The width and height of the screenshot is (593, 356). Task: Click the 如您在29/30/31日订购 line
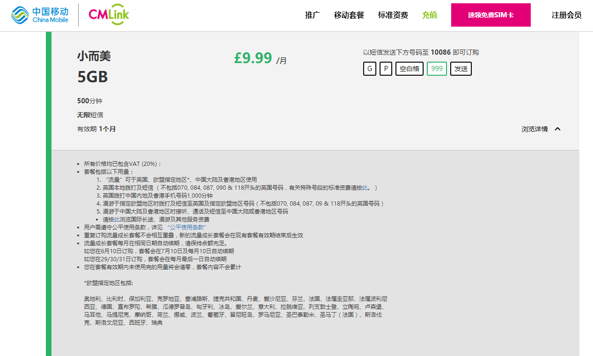coord(155,259)
